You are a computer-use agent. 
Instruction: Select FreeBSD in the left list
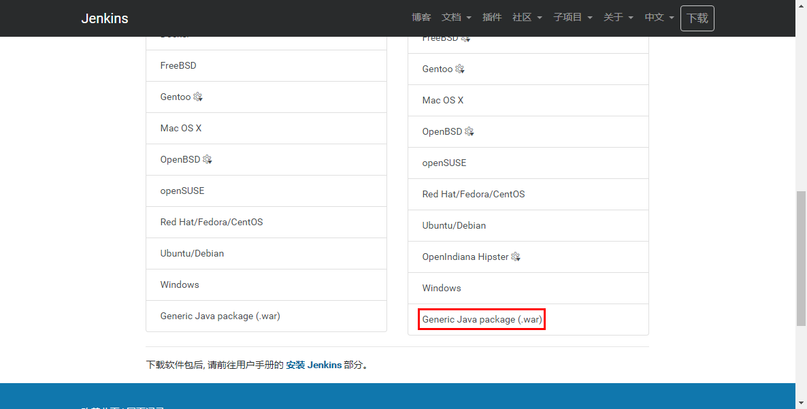266,65
